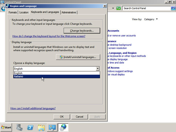Open the screen resolution link

coord(117,48)
